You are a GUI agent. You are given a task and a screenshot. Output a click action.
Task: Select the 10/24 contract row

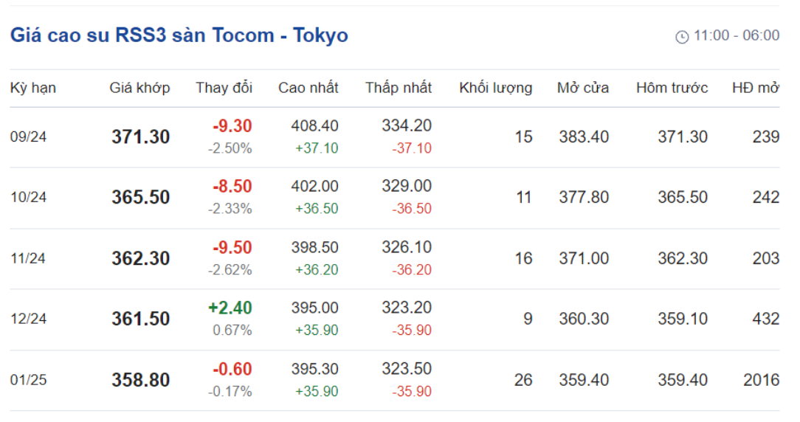[x=395, y=198]
